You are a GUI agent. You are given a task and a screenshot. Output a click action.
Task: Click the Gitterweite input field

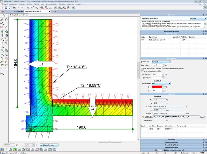pyautogui.click(x=157, y=65)
